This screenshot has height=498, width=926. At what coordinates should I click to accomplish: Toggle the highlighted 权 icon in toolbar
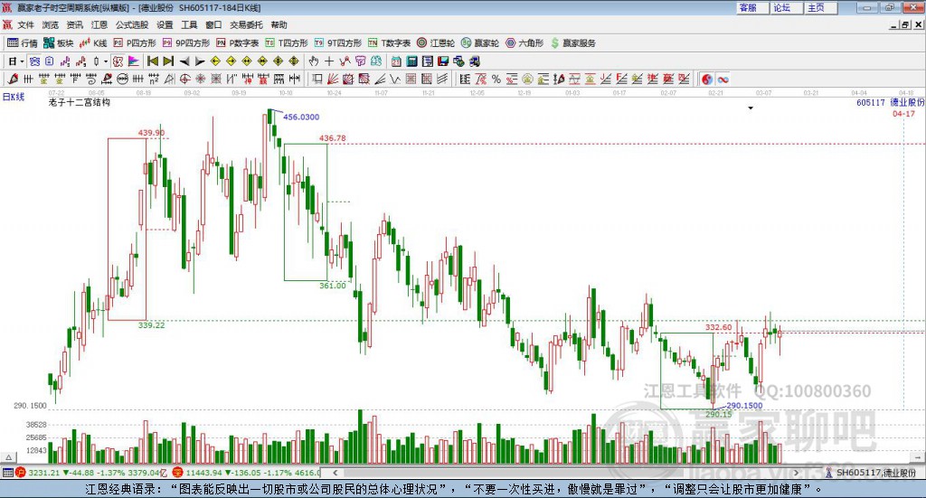(118, 61)
